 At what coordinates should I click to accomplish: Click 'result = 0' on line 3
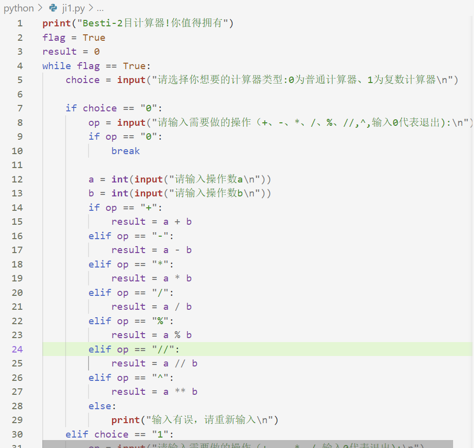pos(71,52)
